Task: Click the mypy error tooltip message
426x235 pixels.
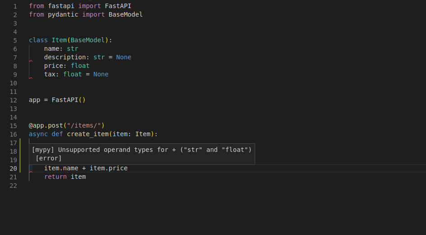Action: click(x=142, y=150)
